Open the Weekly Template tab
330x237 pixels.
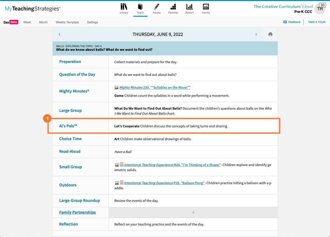click(67, 22)
